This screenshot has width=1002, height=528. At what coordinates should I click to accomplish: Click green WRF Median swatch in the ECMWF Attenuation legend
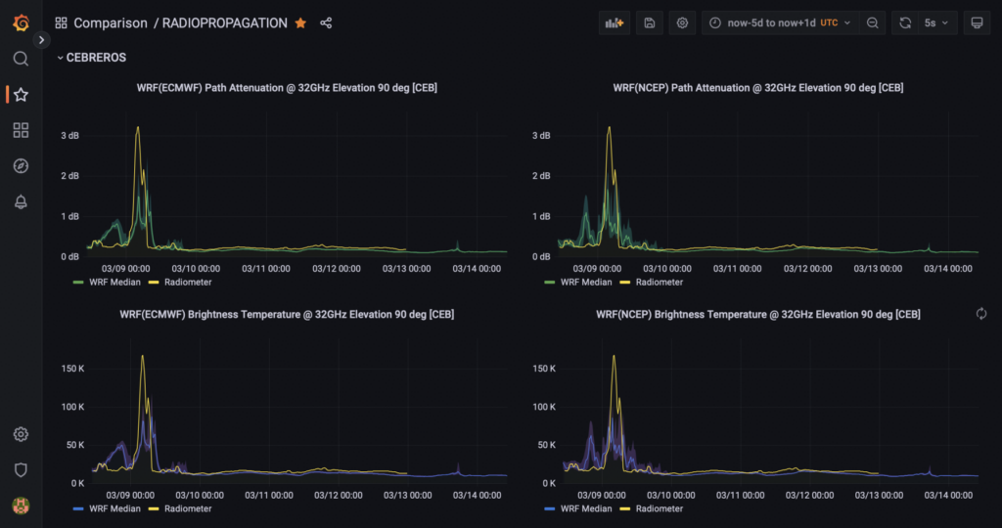[x=78, y=283]
